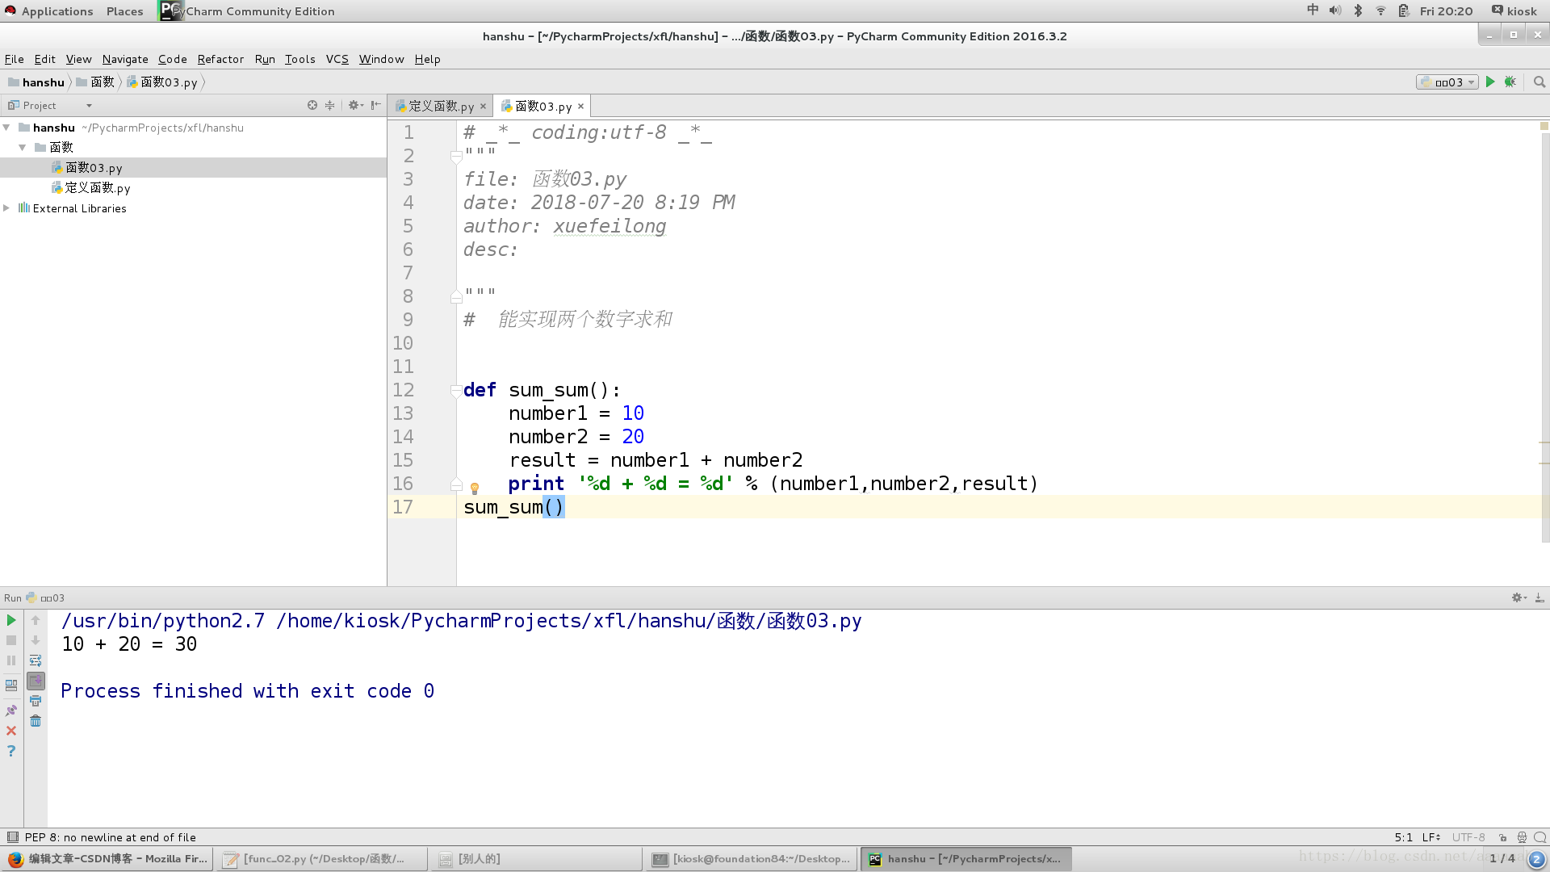Image resolution: width=1550 pixels, height=872 pixels.
Task: Clear the console with trash icon
Action: click(x=36, y=721)
